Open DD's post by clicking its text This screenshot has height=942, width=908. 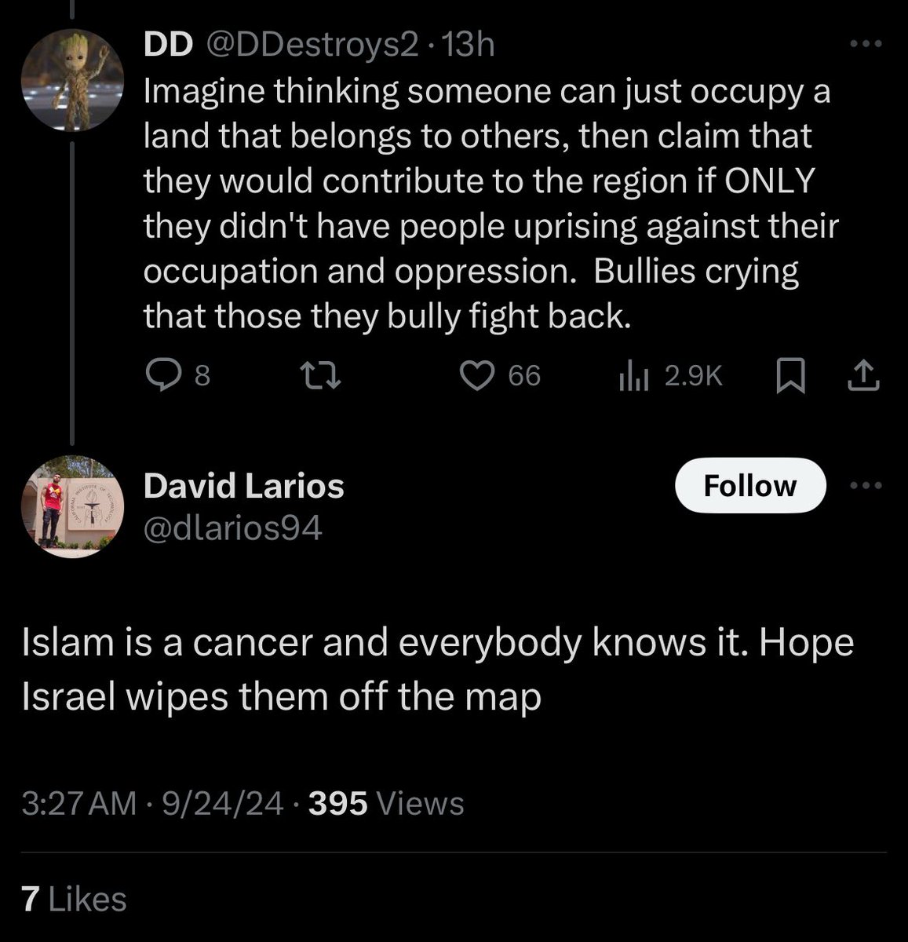point(487,204)
